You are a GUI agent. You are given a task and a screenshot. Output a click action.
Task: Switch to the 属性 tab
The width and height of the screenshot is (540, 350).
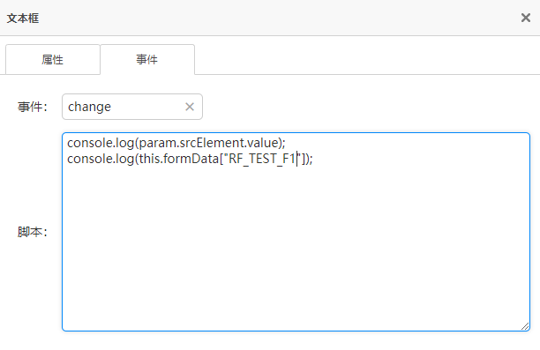(53, 60)
